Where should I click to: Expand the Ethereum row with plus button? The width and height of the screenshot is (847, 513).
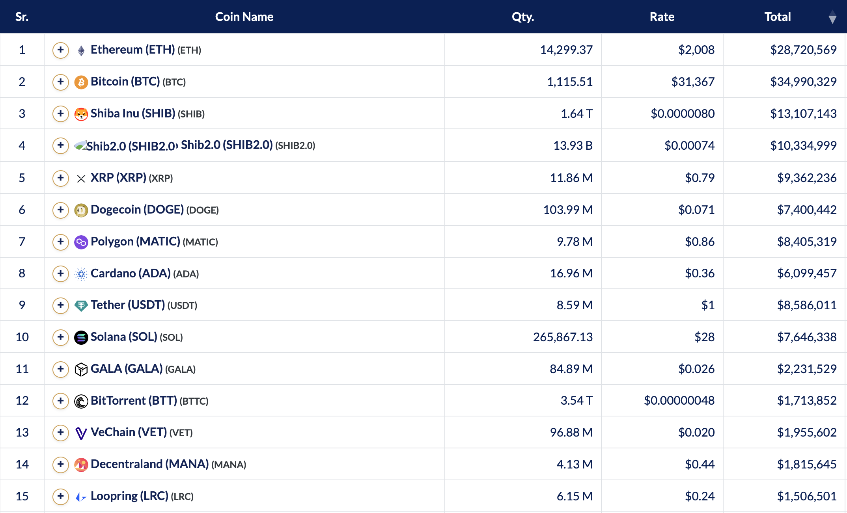point(60,50)
